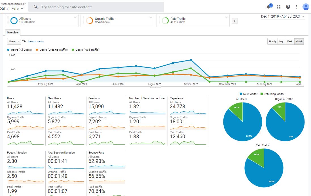
Task: Click the Select a metric link
Action: [36, 41]
